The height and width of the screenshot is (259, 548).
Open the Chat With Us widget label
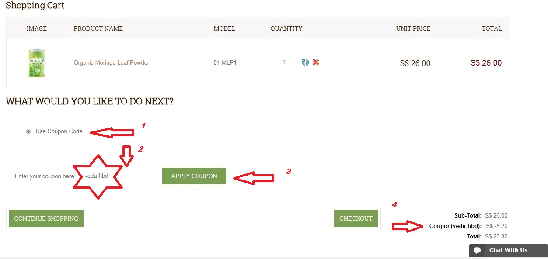508,250
